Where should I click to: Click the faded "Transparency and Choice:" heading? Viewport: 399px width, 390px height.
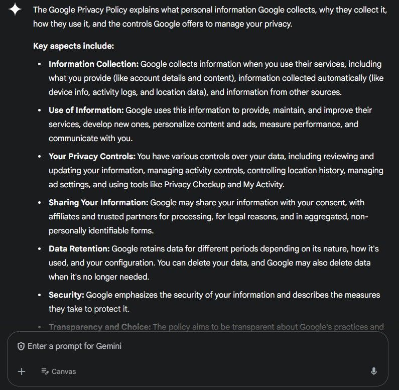coord(99,327)
